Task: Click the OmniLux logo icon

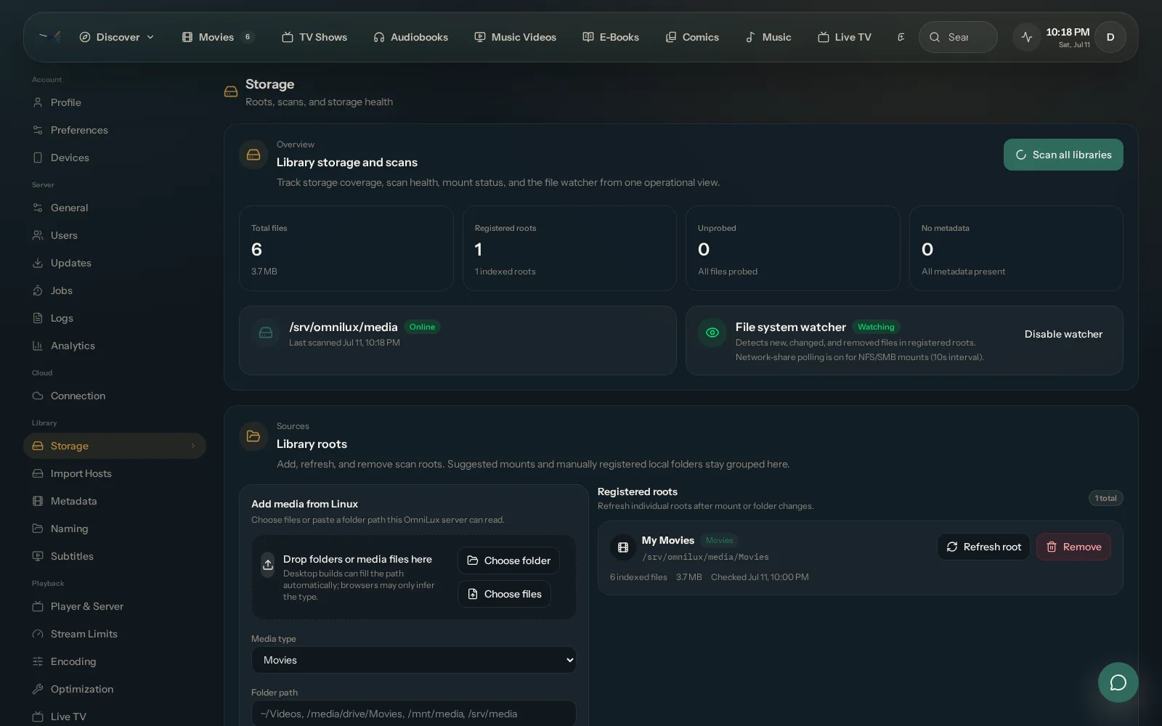Action: (x=50, y=36)
